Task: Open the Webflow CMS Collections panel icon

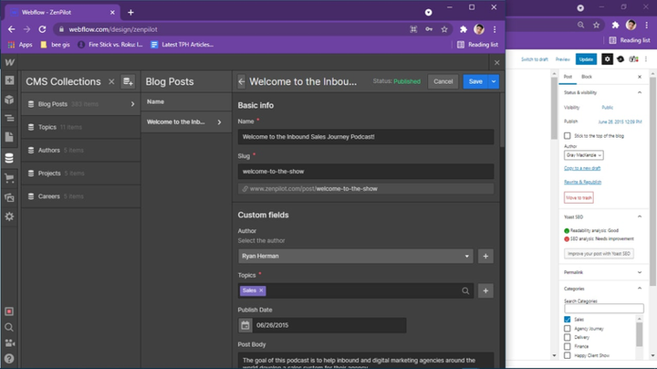Action: 9,158
